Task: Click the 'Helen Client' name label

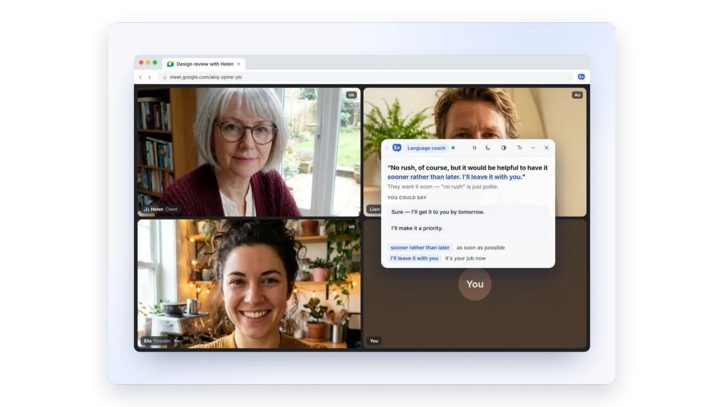Action: (161, 209)
